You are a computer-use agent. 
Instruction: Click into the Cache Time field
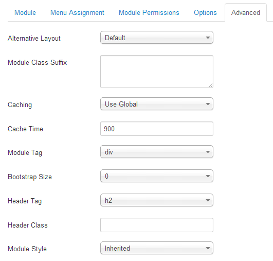(157, 129)
